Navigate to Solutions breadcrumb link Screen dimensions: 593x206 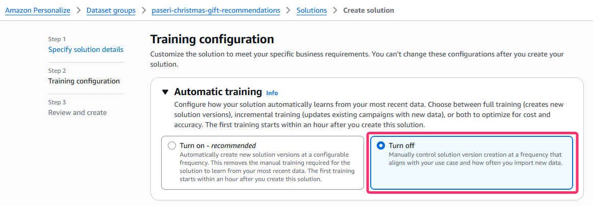click(x=312, y=10)
